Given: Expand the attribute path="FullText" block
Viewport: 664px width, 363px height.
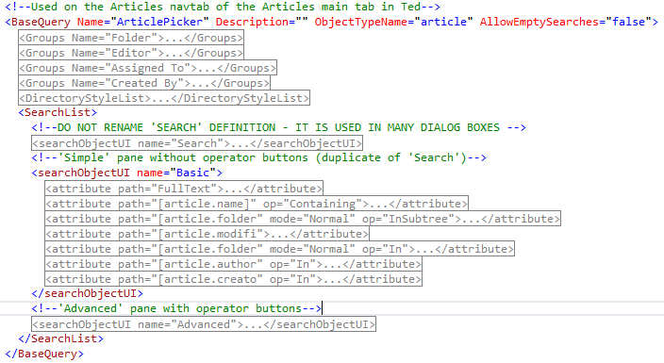Looking at the screenshot, I should point(184,189).
